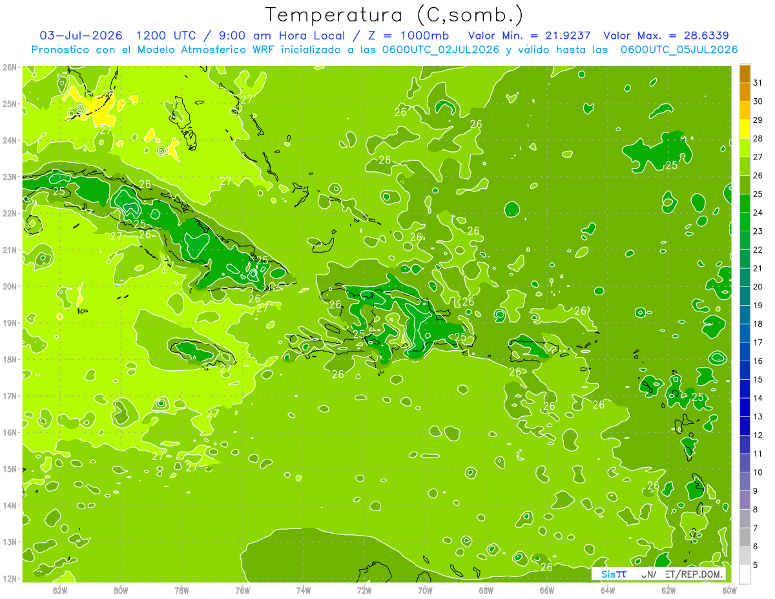Click the colorbar label "24"

click(x=758, y=213)
